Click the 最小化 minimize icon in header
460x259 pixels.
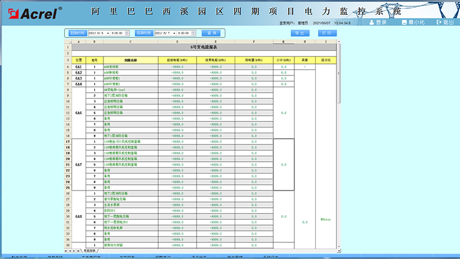(x=404, y=22)
